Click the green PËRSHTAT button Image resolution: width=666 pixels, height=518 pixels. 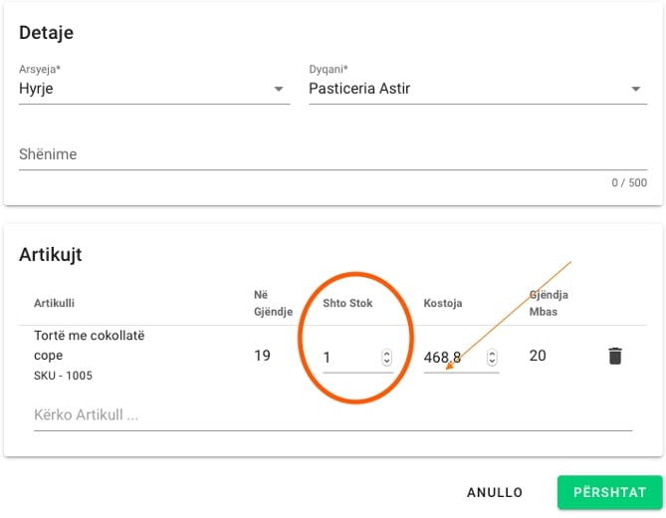coord(609,492)
